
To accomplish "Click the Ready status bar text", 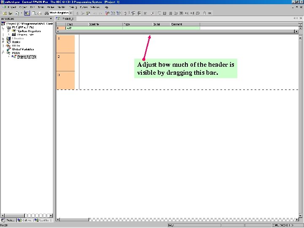I will 4,225.
